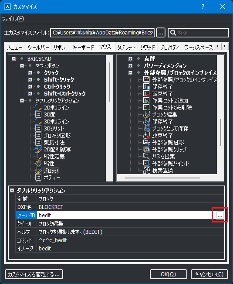
Task: Switch to the クワッド tab
Action: (148, 48)
